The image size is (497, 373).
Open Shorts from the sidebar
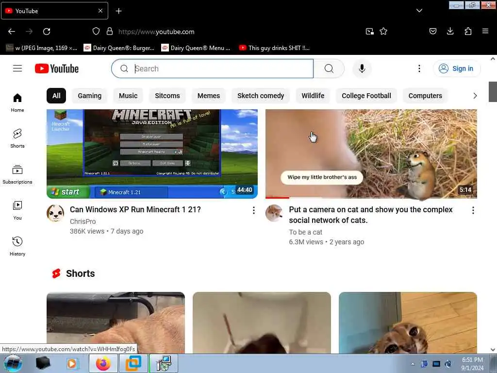click(17, 138)
